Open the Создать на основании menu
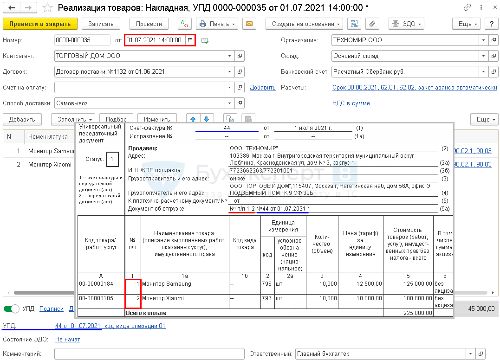Image resolution: width=500 pixels, height=360 pixels. click(x=304, y=24)
